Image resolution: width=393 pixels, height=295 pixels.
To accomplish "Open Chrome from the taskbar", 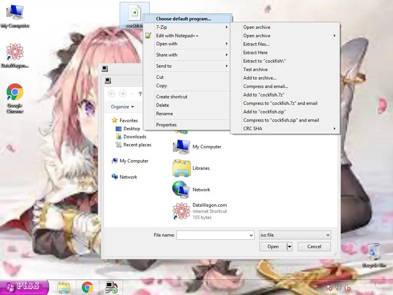I will (87, 287).
